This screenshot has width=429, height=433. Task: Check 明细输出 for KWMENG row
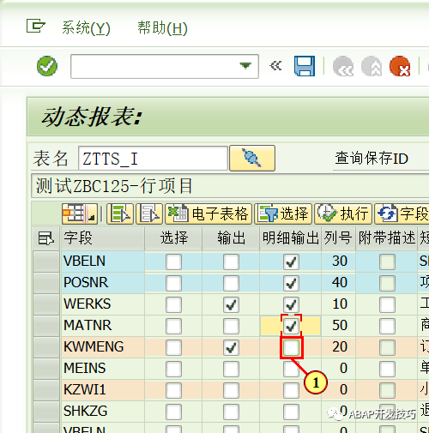292,347
